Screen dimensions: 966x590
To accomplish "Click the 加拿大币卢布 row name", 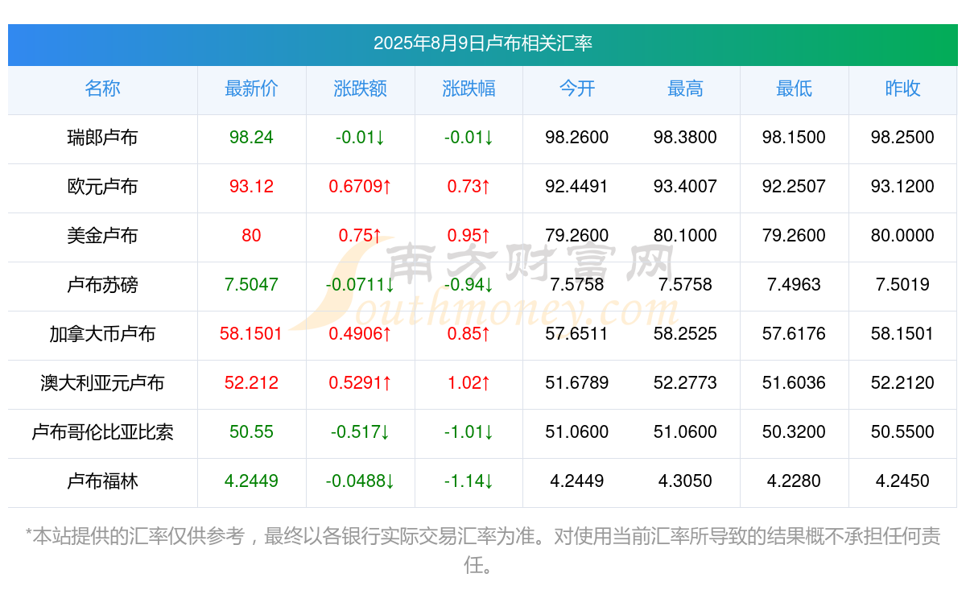I will click(102, 334).
